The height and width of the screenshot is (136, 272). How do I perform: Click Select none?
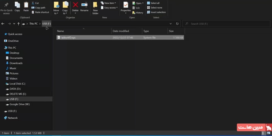[x=155, y=7]
